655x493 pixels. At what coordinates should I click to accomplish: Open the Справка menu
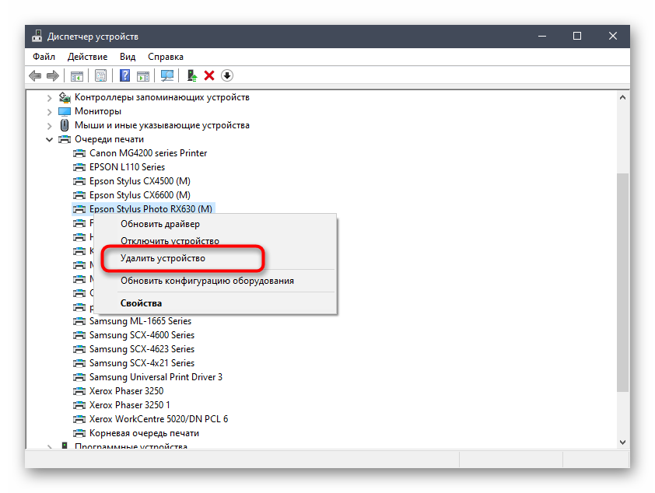point(165,57)
